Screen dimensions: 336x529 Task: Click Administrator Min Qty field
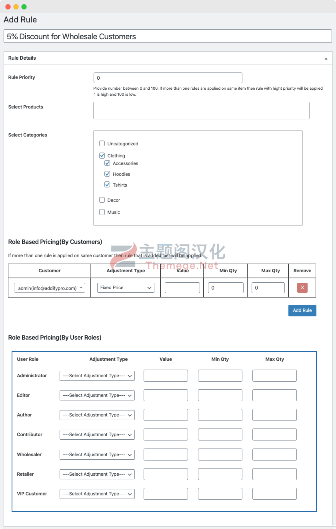point(220,376)
